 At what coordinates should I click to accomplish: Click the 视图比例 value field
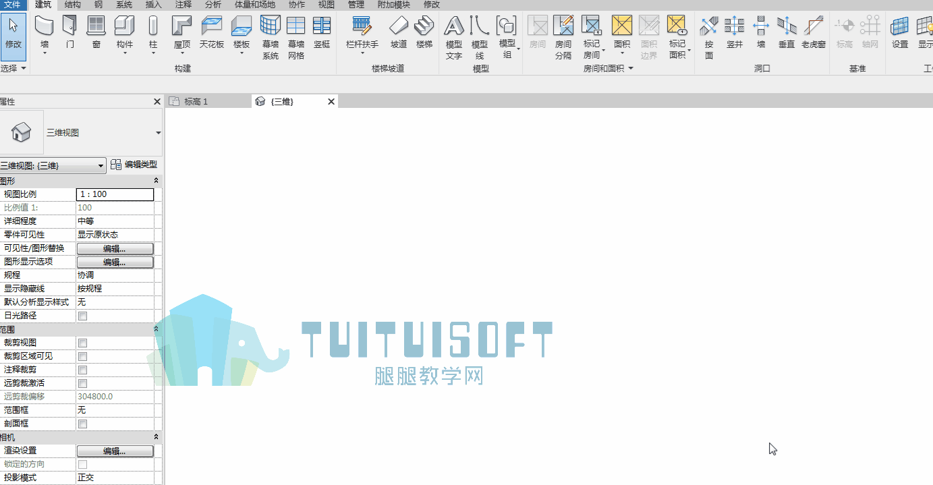[x=115, y=194]
